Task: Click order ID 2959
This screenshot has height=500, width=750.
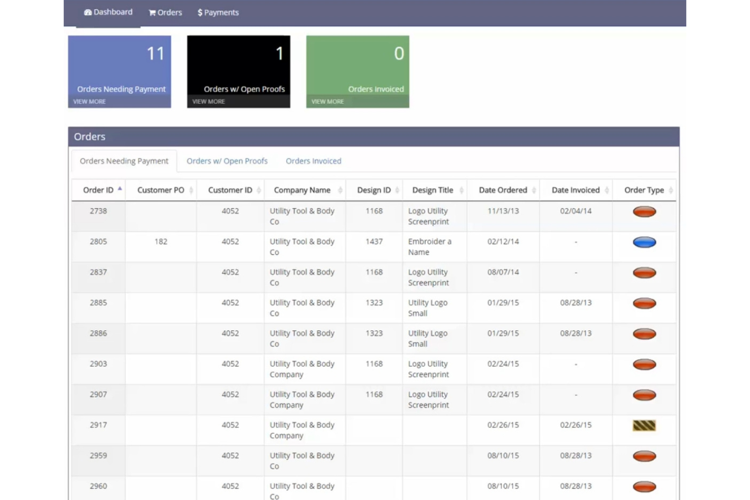Action: tap(98, 455)
